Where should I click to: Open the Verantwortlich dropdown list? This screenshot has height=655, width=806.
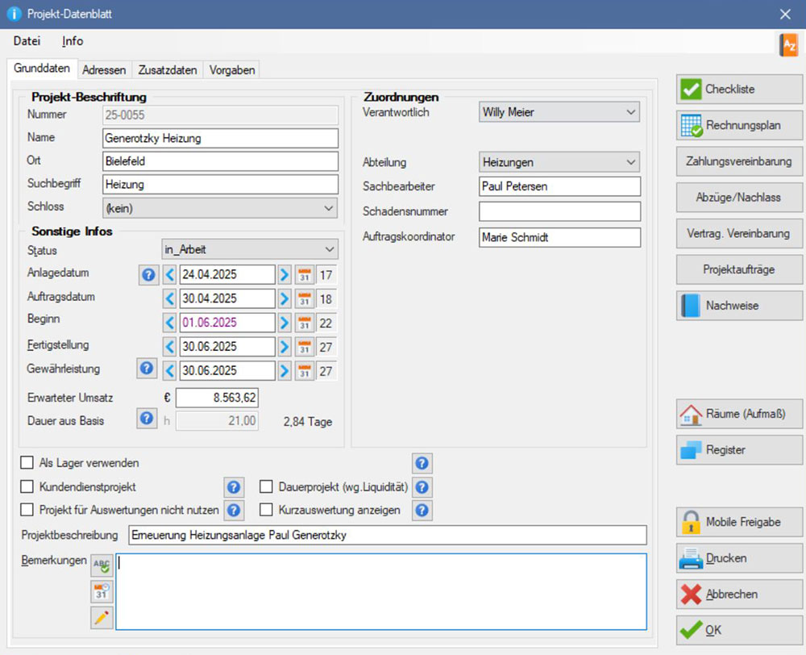(x=630, y=113)
